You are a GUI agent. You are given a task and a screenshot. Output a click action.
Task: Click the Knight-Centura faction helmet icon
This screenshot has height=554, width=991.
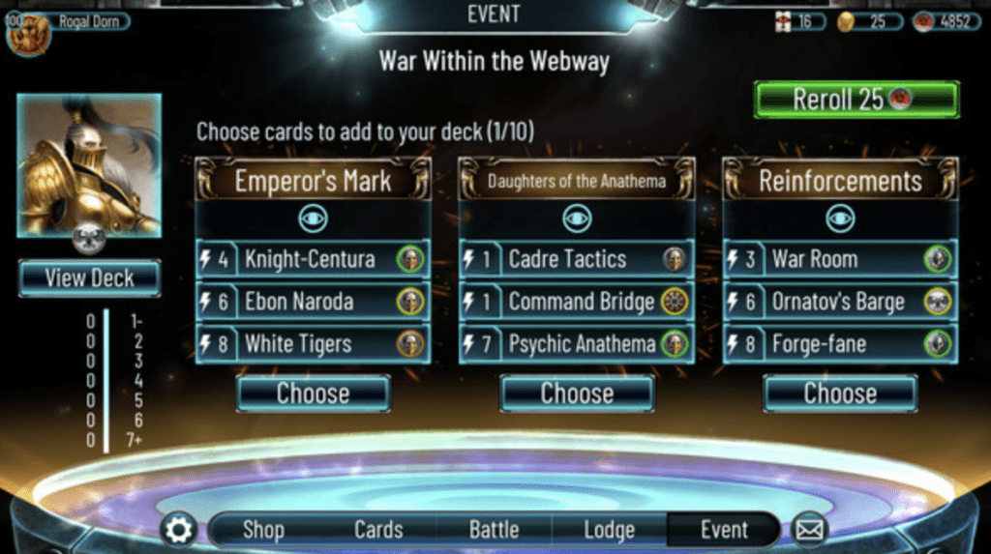coord(410,259)
